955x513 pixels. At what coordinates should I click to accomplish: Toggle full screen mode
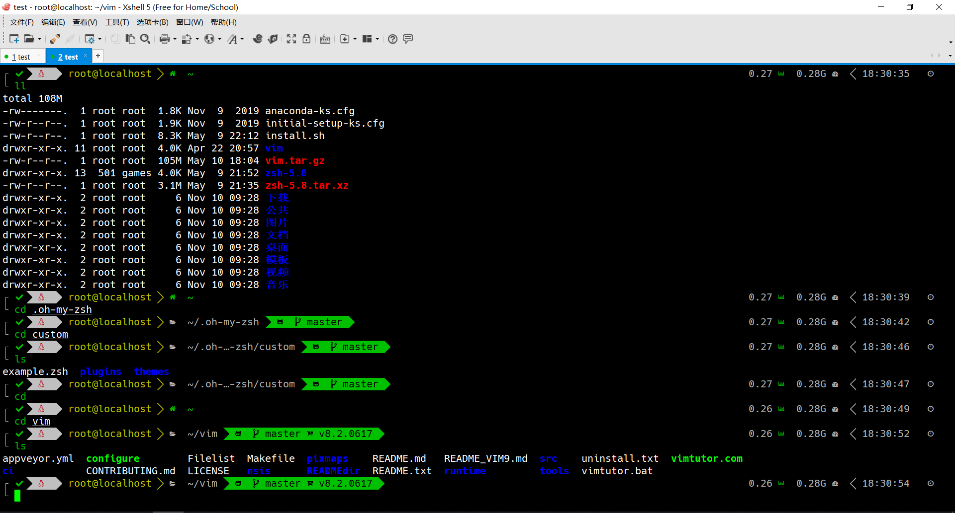(x=290, y=39)
